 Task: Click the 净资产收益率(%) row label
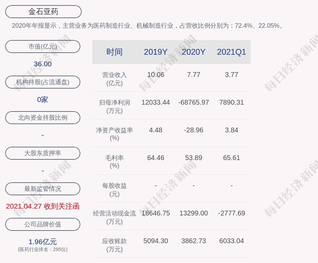pyautogui.click(x=115, y=134)
